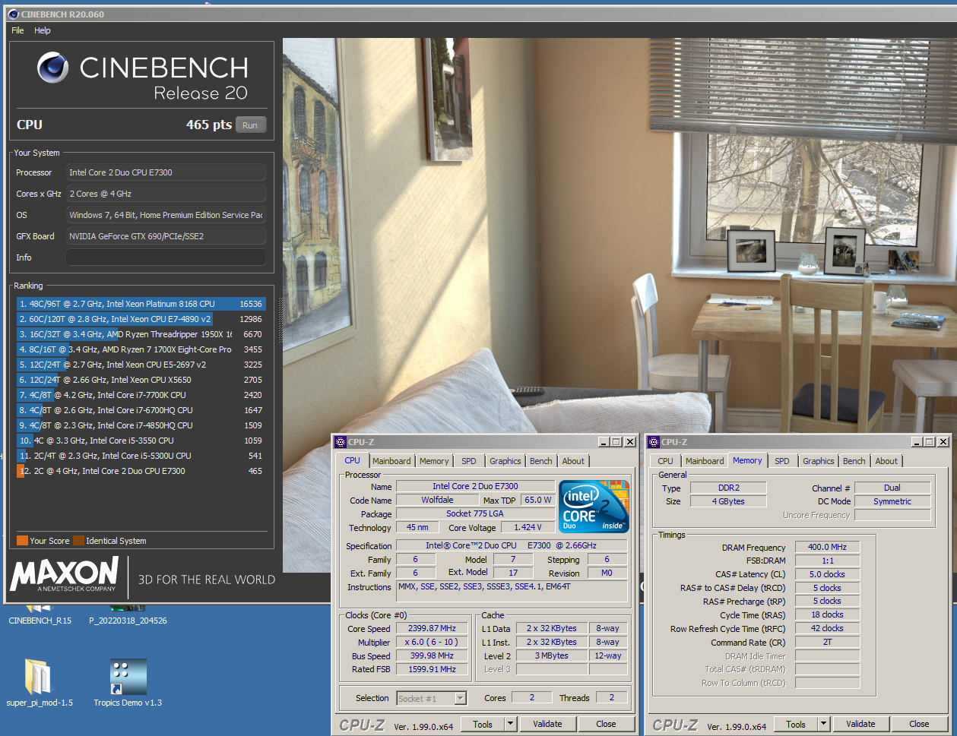Click Close button in right CPU-Z
Image resolution: width=957 pixels, height=736 pixels.
coord(919,724)
